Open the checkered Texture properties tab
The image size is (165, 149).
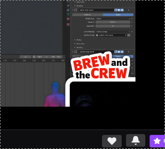point(68,24)
